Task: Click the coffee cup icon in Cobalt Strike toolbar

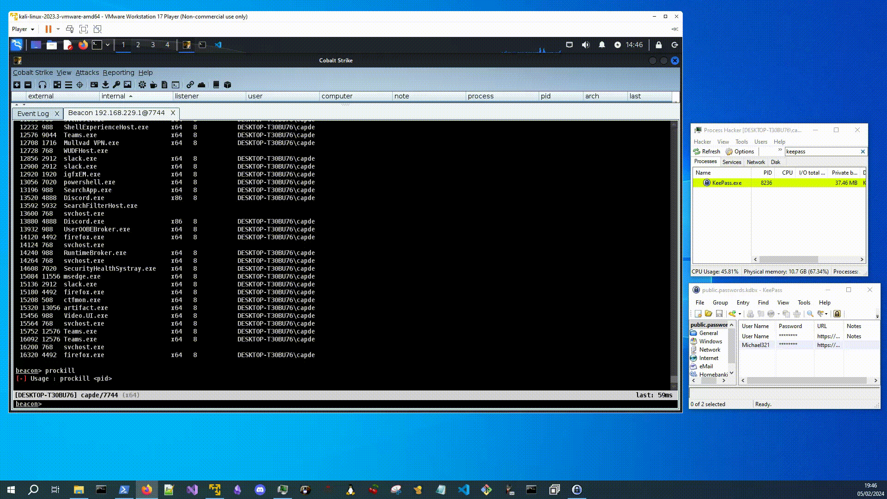Action: click(153, 85)
